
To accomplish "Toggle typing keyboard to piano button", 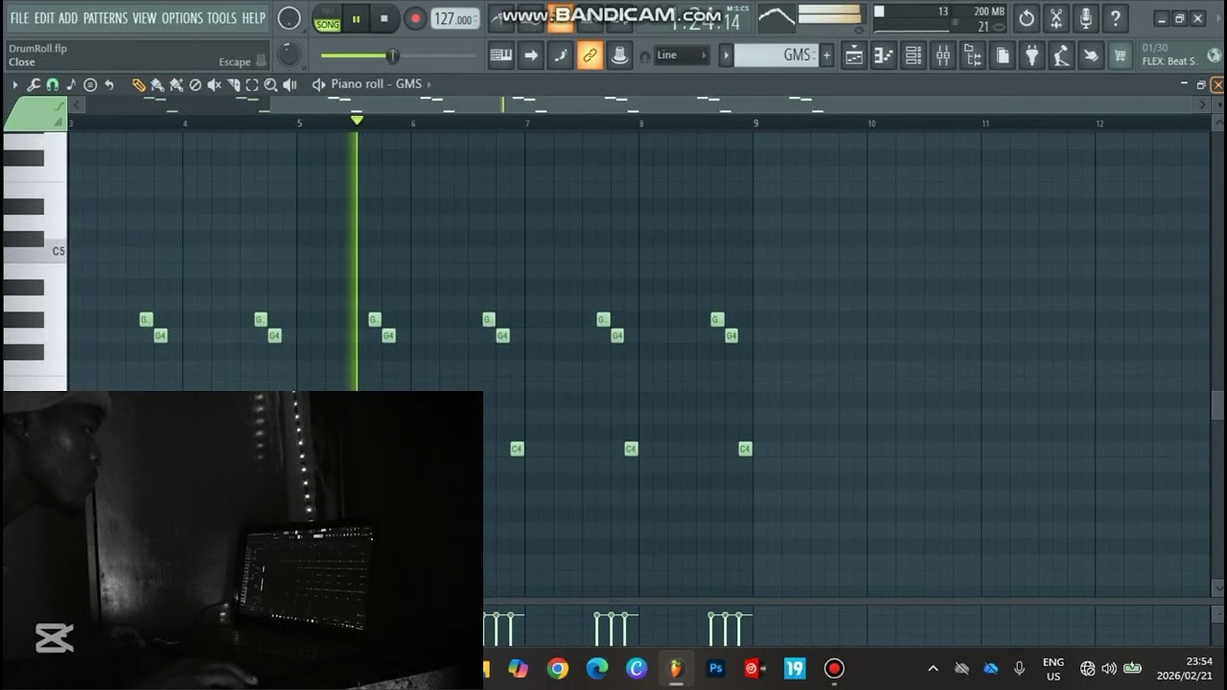I will point(501,56).
